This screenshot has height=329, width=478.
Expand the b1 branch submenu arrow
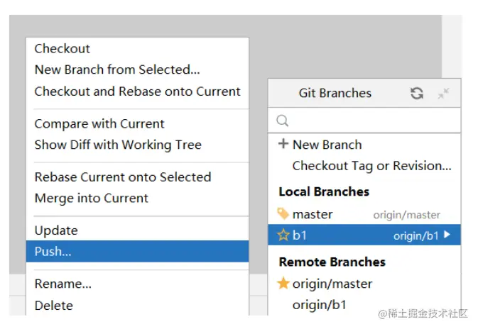pyautogui.click(x=447, y=235)
